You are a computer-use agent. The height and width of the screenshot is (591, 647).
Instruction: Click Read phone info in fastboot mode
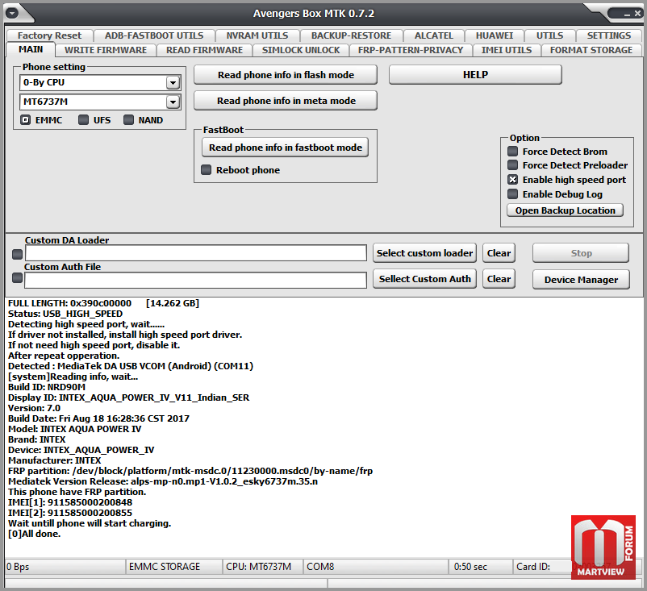click(x=285, y=148)
